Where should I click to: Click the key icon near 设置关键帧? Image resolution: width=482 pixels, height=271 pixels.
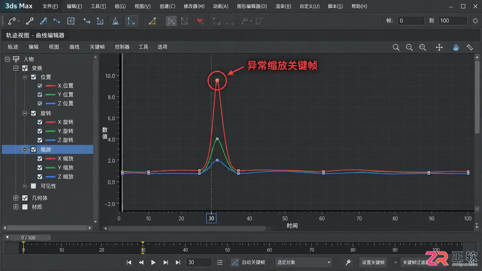(348, 262)
